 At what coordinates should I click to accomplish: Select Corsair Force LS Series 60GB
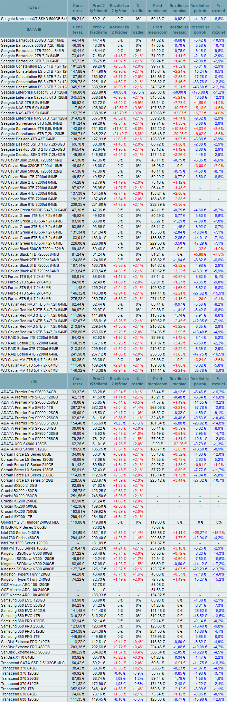[26, 454]
